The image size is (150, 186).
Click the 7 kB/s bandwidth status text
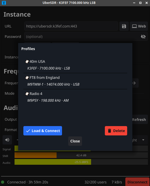coord(117,182)
